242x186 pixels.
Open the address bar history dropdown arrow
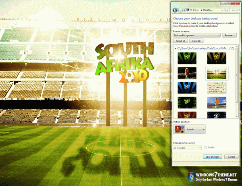pos(222,10)
